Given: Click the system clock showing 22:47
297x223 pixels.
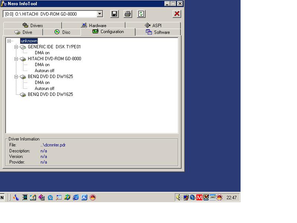Looking at the screenshot, I should (x=231, y=198).
